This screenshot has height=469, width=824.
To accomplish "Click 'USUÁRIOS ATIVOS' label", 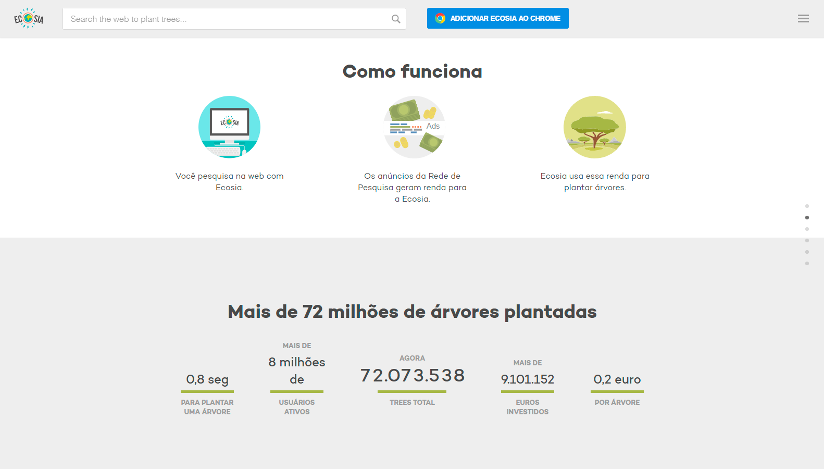I will pyautogui.click(x=297, y=407).
